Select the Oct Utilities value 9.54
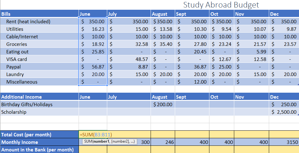This screenshot has height=153, width=299. pyautogui.click(x=222, y=29)
